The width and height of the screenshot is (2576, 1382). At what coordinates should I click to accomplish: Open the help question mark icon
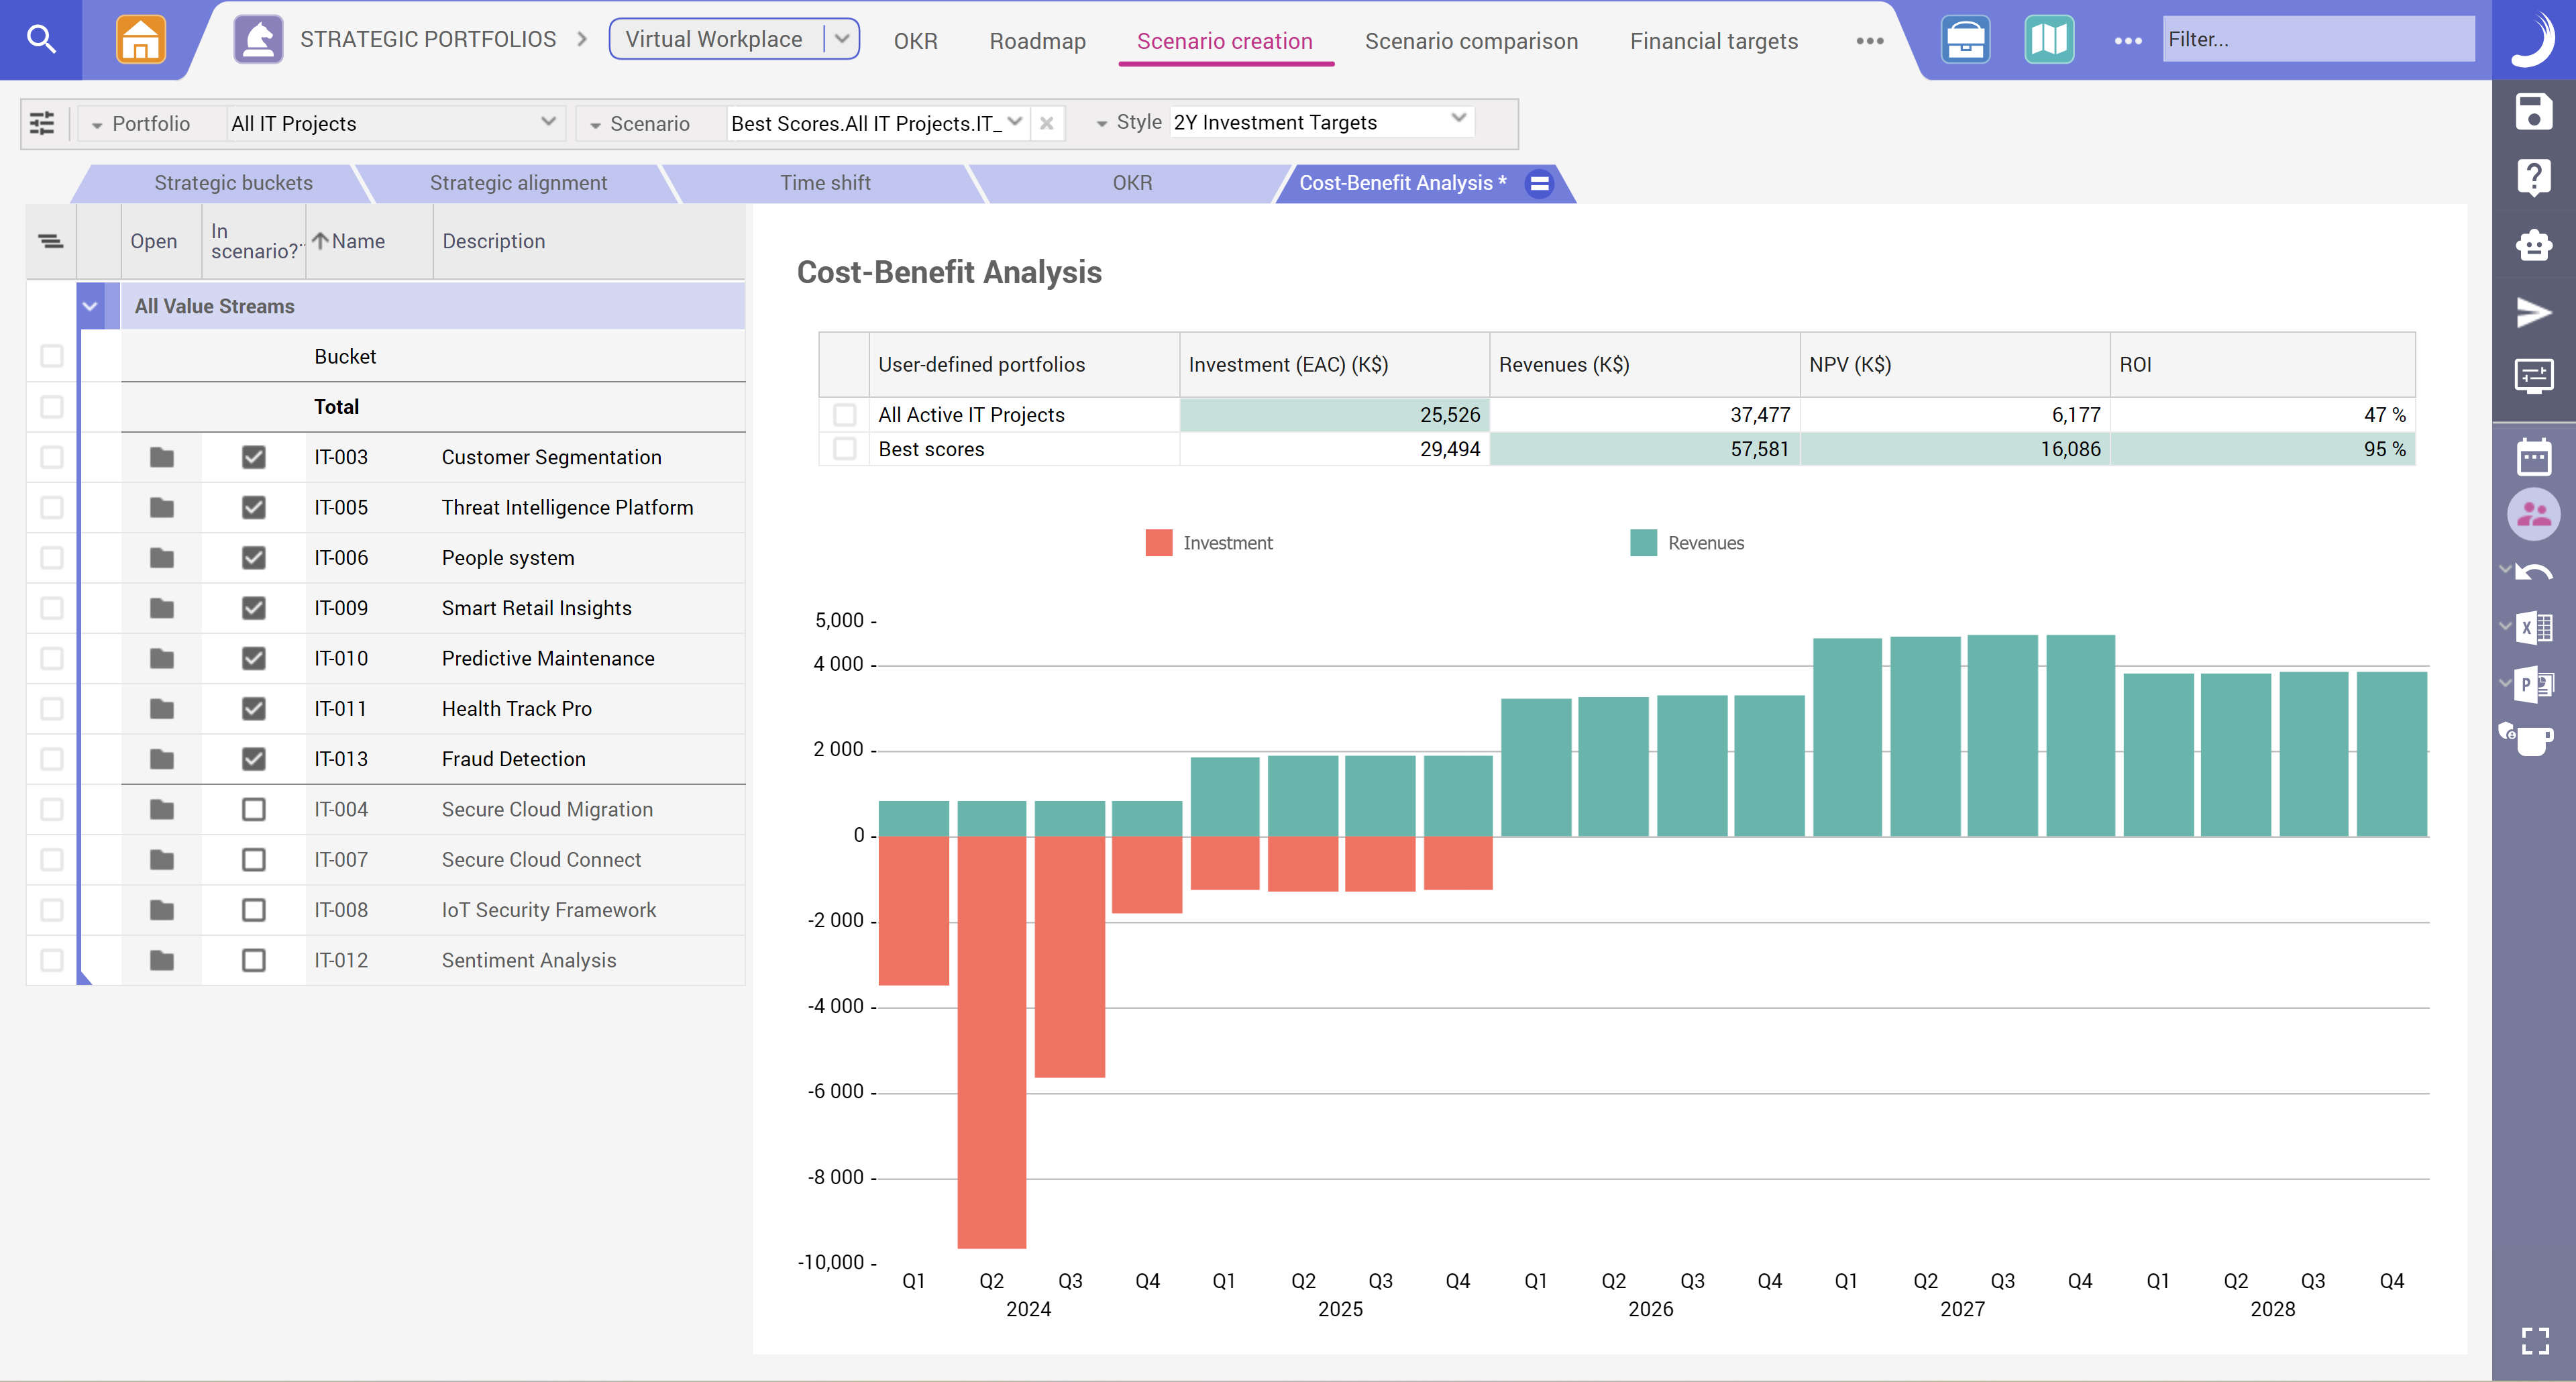2533,178
